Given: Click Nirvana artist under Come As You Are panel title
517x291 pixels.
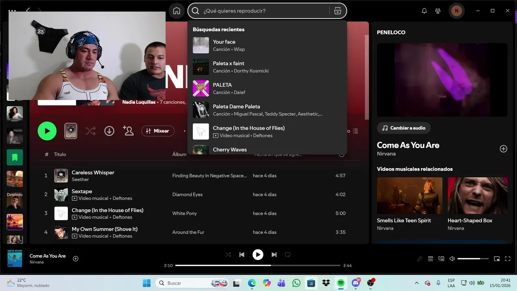Looking at the screenshot, I should click(386, 154).
